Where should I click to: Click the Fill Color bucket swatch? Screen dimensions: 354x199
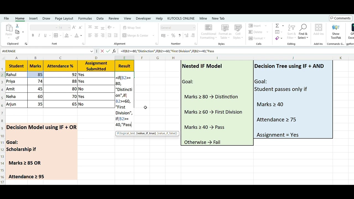tap(66, 35)
